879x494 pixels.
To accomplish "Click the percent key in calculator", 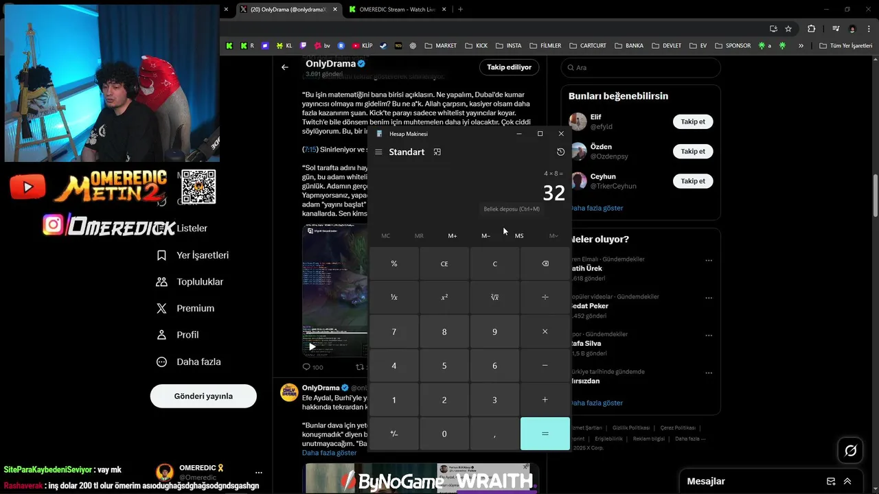I will pos(394,263).
